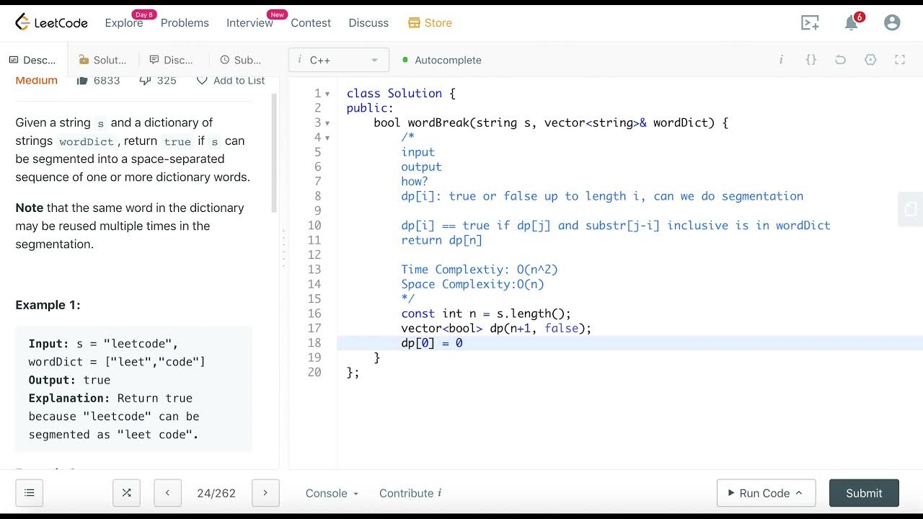Screen dimensions: 923x519
Task: Click 'class Solution {' on line 1
Action: (x=401, y=94)
